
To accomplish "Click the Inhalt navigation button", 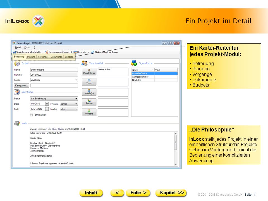I will pos(91,193).
